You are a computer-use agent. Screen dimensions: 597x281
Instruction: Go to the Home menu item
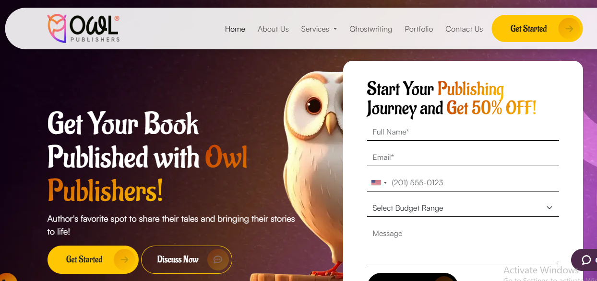(x=235, y=29)
